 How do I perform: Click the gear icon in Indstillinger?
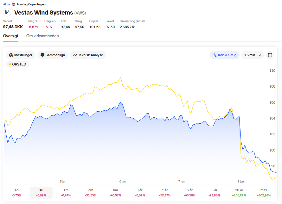11,55
